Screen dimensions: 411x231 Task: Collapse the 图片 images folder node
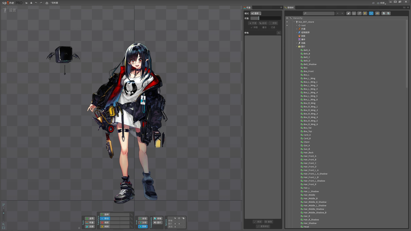(297, 47)
